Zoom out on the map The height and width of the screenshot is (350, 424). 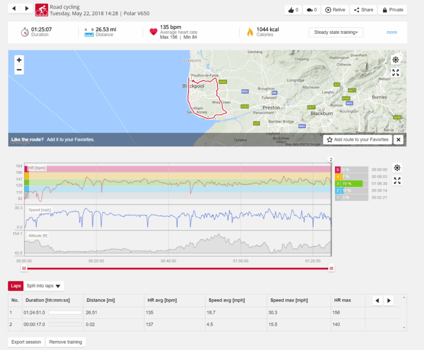click(x=19, y=70)
